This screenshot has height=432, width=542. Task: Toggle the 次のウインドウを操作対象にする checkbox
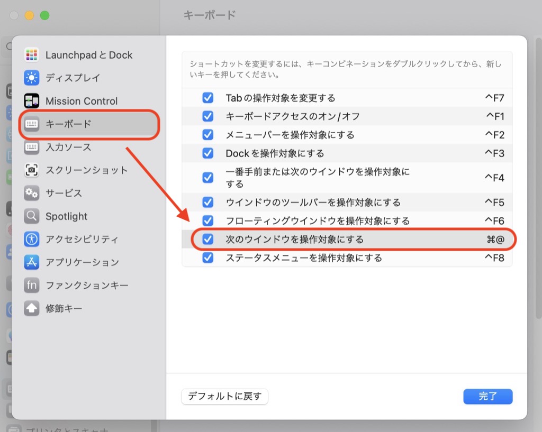207,240
